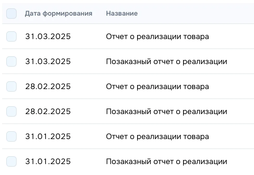The image size is (254, 175).
Task: Open Позаказный отчет о реализации from 28.02.2025
Action: (x=166, y=111)
